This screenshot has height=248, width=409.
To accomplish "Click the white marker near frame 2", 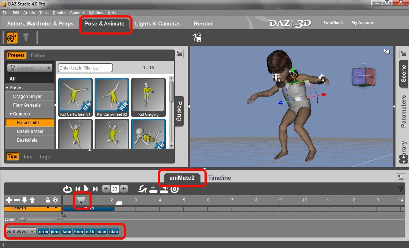I will tap(119, 203).
